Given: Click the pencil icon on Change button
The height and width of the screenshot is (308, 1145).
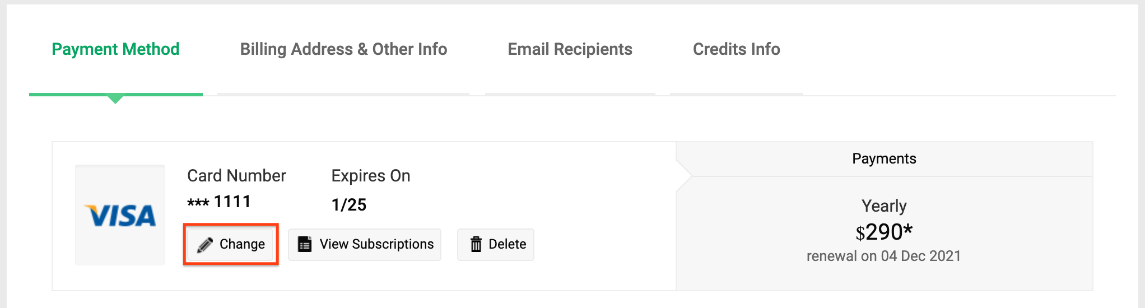Looking at the screenshot, I should 205,245.
